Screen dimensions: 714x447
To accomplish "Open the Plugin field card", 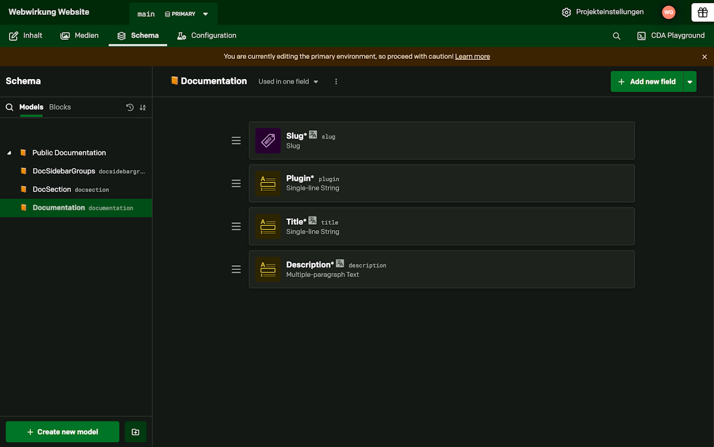I will (x=441, y=184).
